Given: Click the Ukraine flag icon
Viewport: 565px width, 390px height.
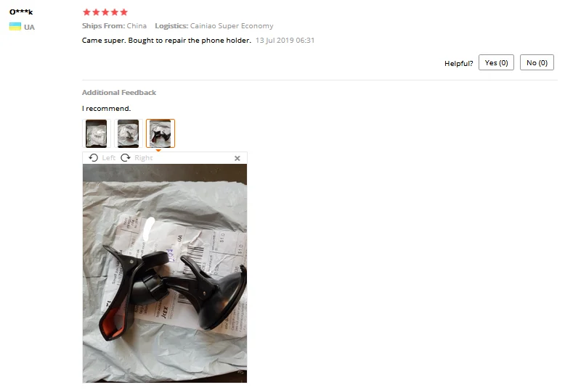Looking at the screenshot, I should tap(15, 27).
